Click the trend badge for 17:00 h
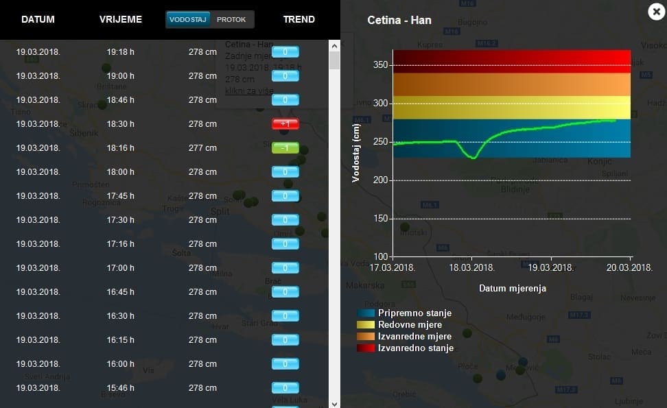 click(x=285, y=268)
